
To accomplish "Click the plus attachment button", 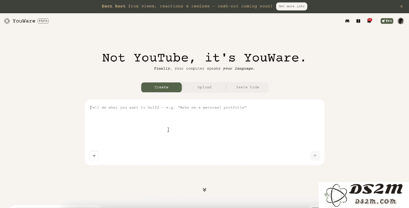I will [x=94, y=156].
